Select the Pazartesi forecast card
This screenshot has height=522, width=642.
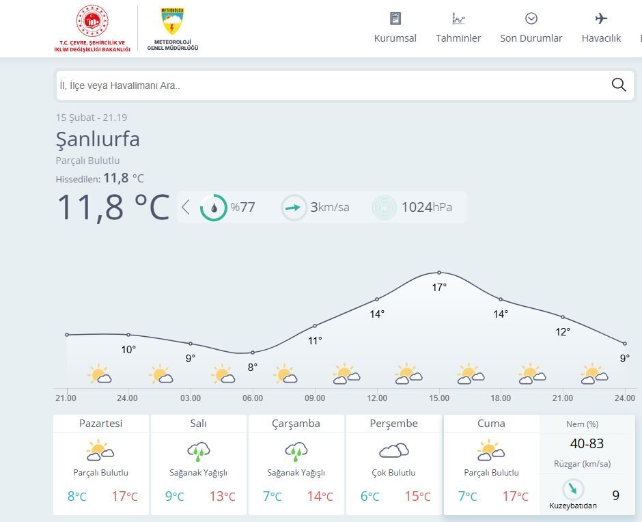click(100, 465)
